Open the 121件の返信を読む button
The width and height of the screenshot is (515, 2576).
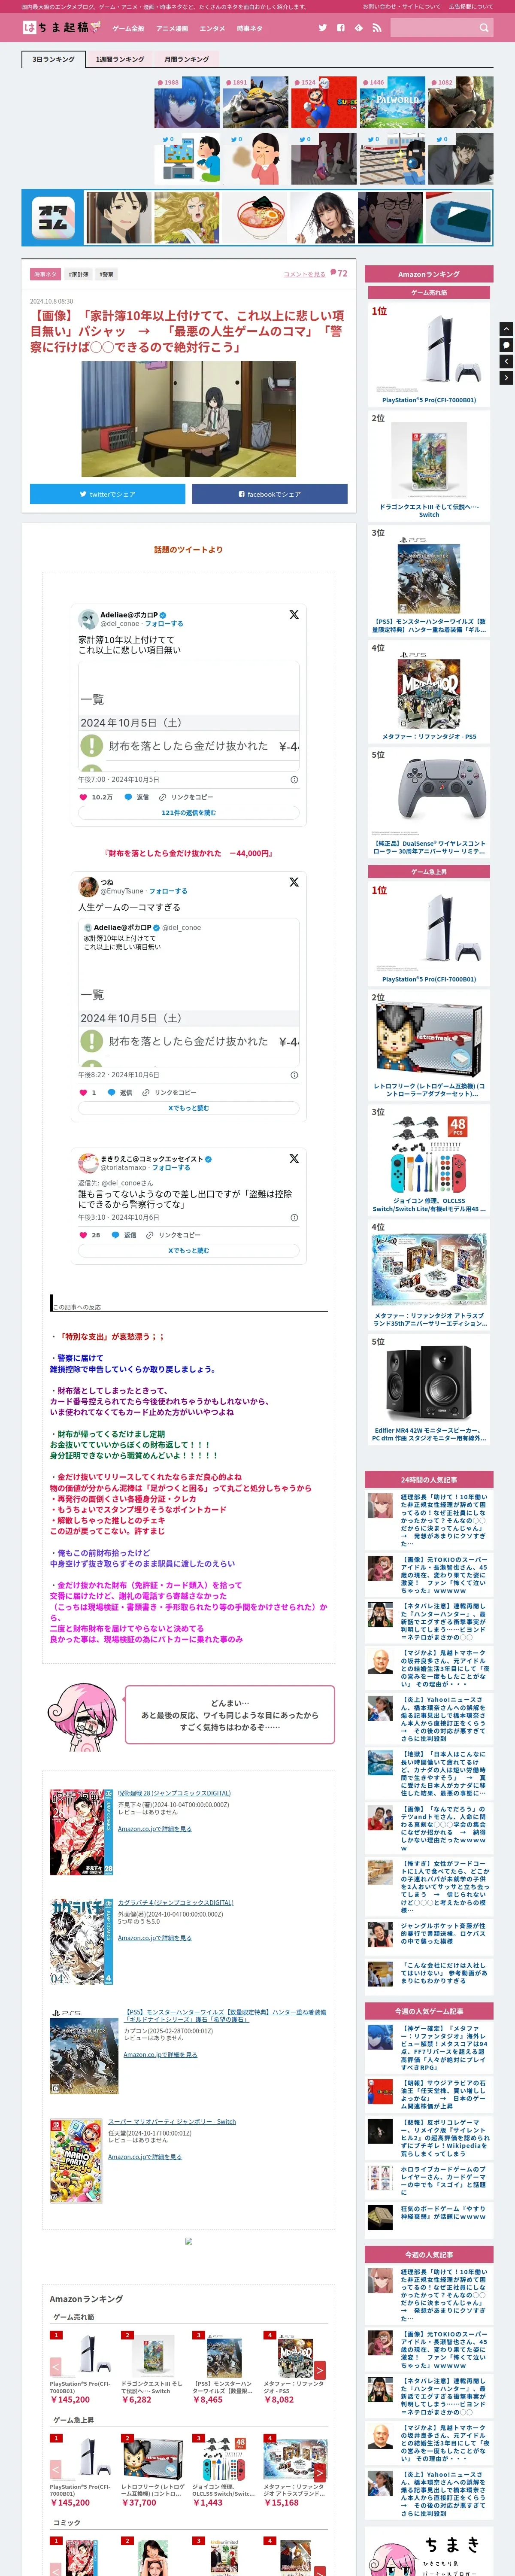coord(188,813)
